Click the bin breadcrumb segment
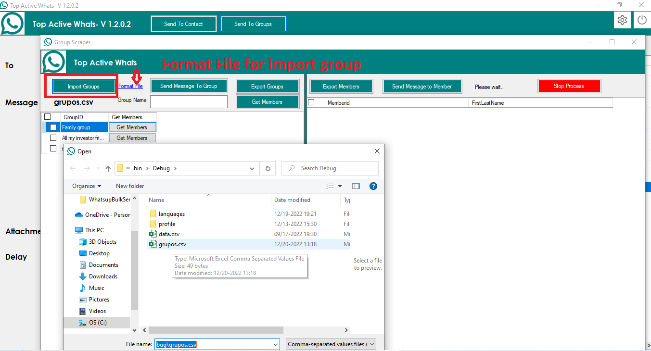651x351 pixels. click(138, 168)
